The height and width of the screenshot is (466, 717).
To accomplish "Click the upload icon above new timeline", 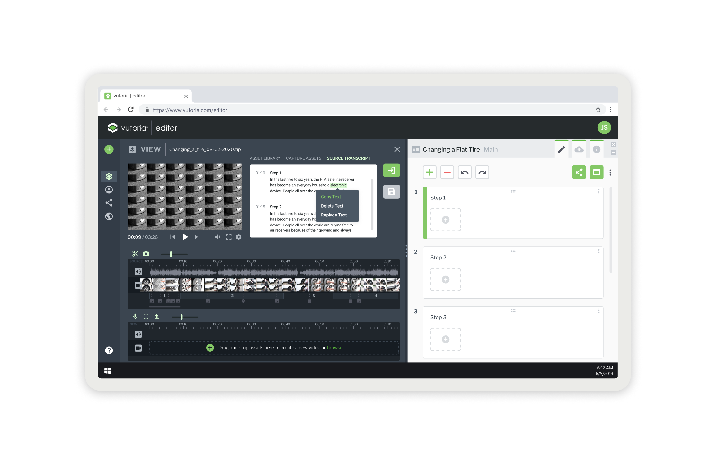I will 157,317.
